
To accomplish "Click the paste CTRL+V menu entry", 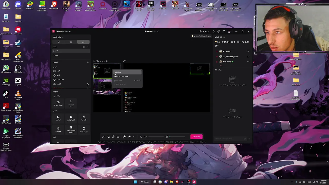I will click(x=127, y=80).
